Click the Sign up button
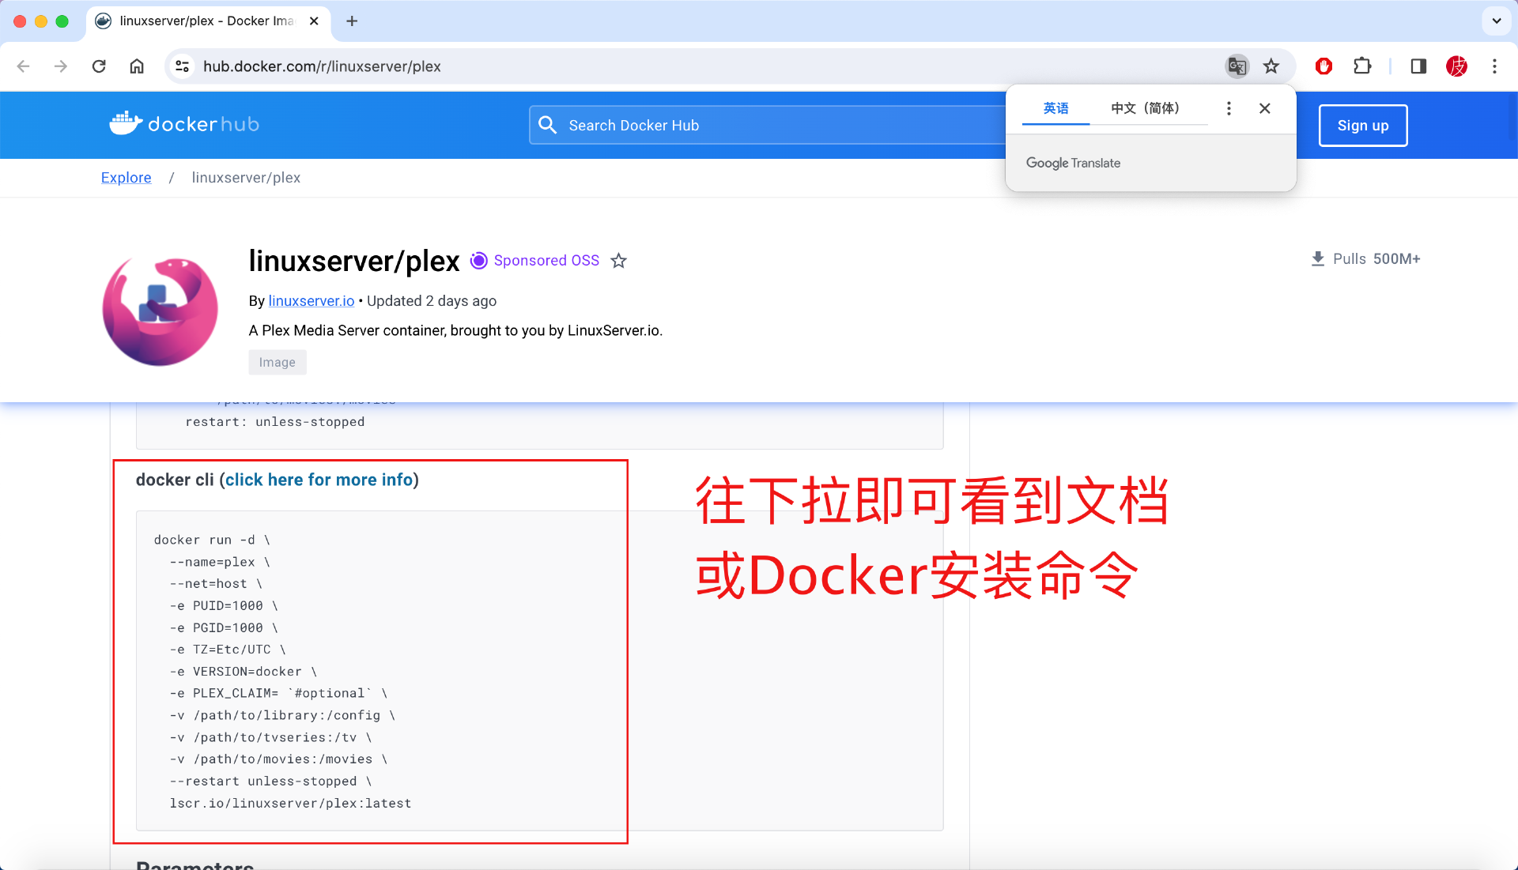Viewport: 1518px width, 870px height. [1362, 125]
